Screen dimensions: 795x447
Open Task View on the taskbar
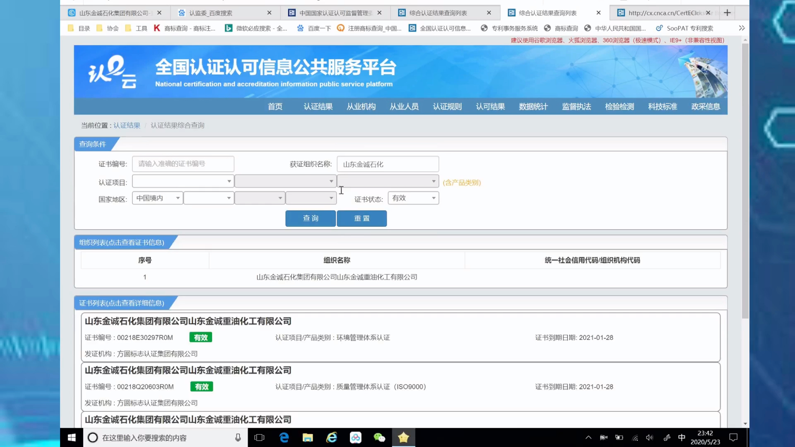260,437
